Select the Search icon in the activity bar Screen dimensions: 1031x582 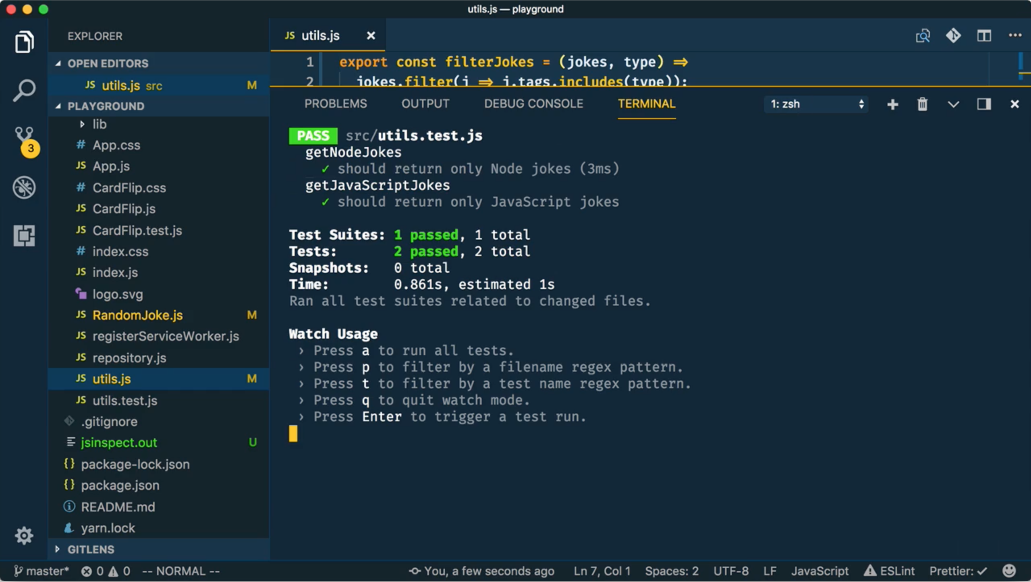(24, 90)
